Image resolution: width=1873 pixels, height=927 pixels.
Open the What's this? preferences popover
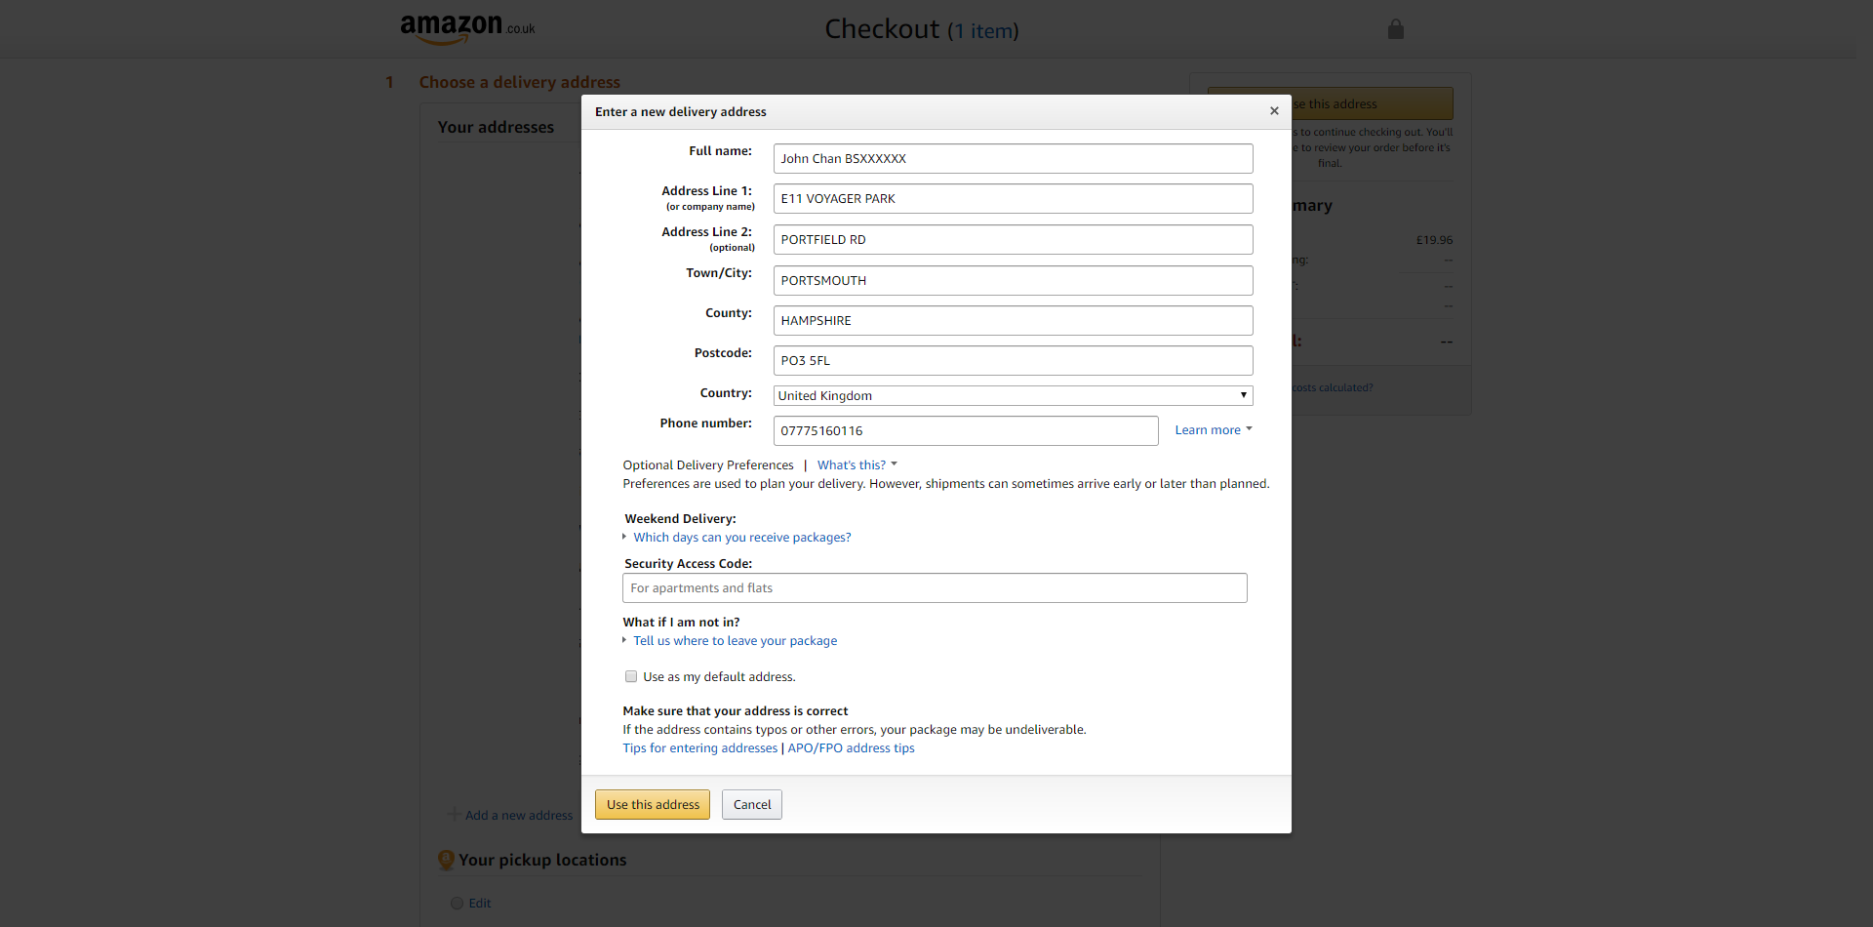point(856,465)
